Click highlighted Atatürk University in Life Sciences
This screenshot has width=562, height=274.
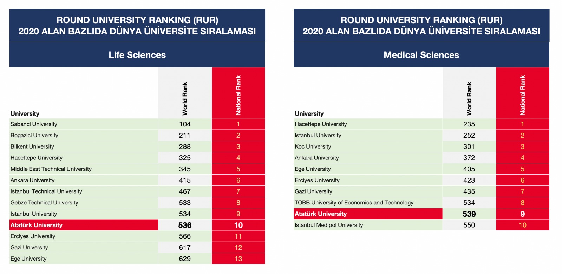37,225
